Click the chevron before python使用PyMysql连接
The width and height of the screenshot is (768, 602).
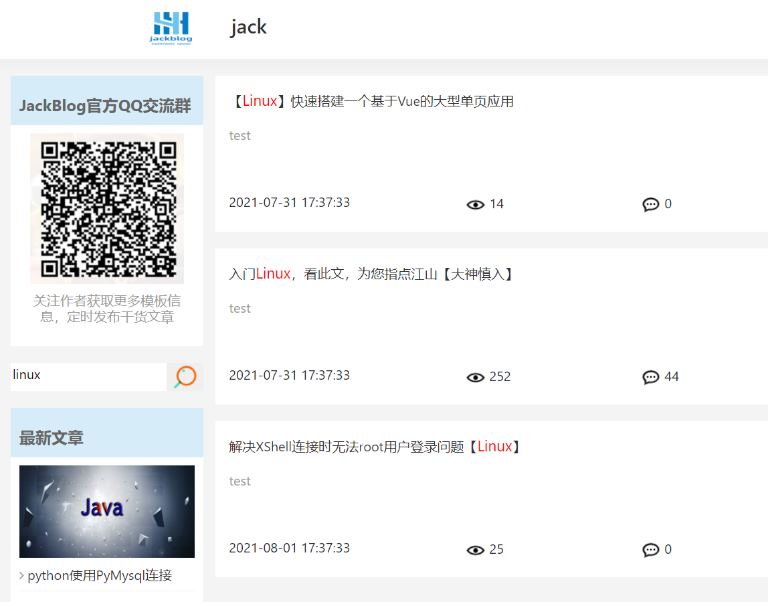coord(21,575)
